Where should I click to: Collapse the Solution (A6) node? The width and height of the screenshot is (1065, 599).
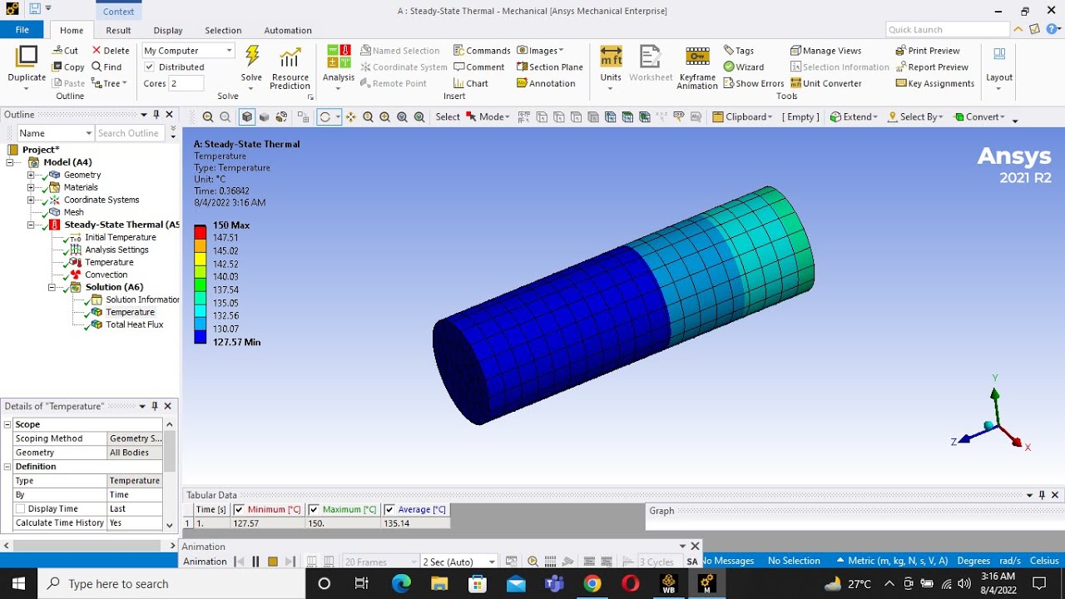(x=52, y=287)
